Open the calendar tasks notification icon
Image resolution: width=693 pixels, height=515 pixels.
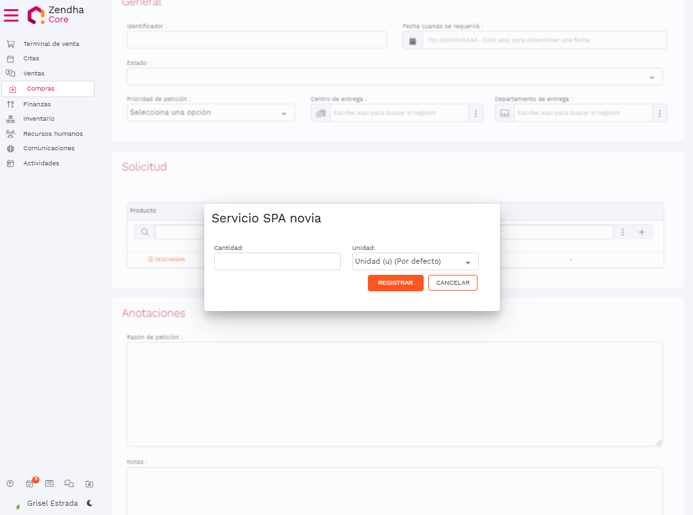point(30,484)
